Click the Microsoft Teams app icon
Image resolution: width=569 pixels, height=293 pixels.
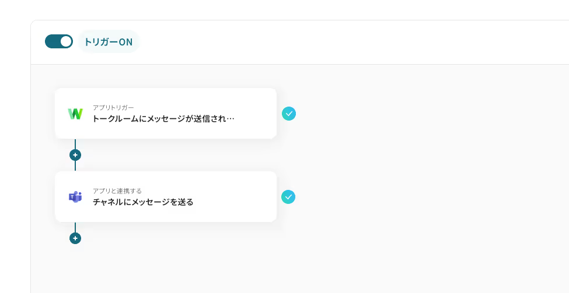75,197
